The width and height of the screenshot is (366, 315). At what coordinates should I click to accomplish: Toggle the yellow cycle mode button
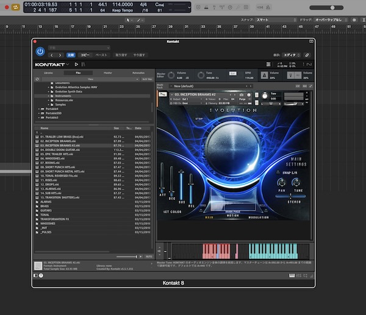point(15,7)
